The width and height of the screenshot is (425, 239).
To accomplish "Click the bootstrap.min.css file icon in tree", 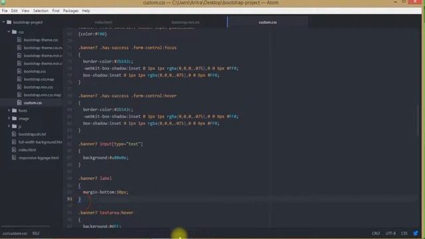I will click(19, 87).
